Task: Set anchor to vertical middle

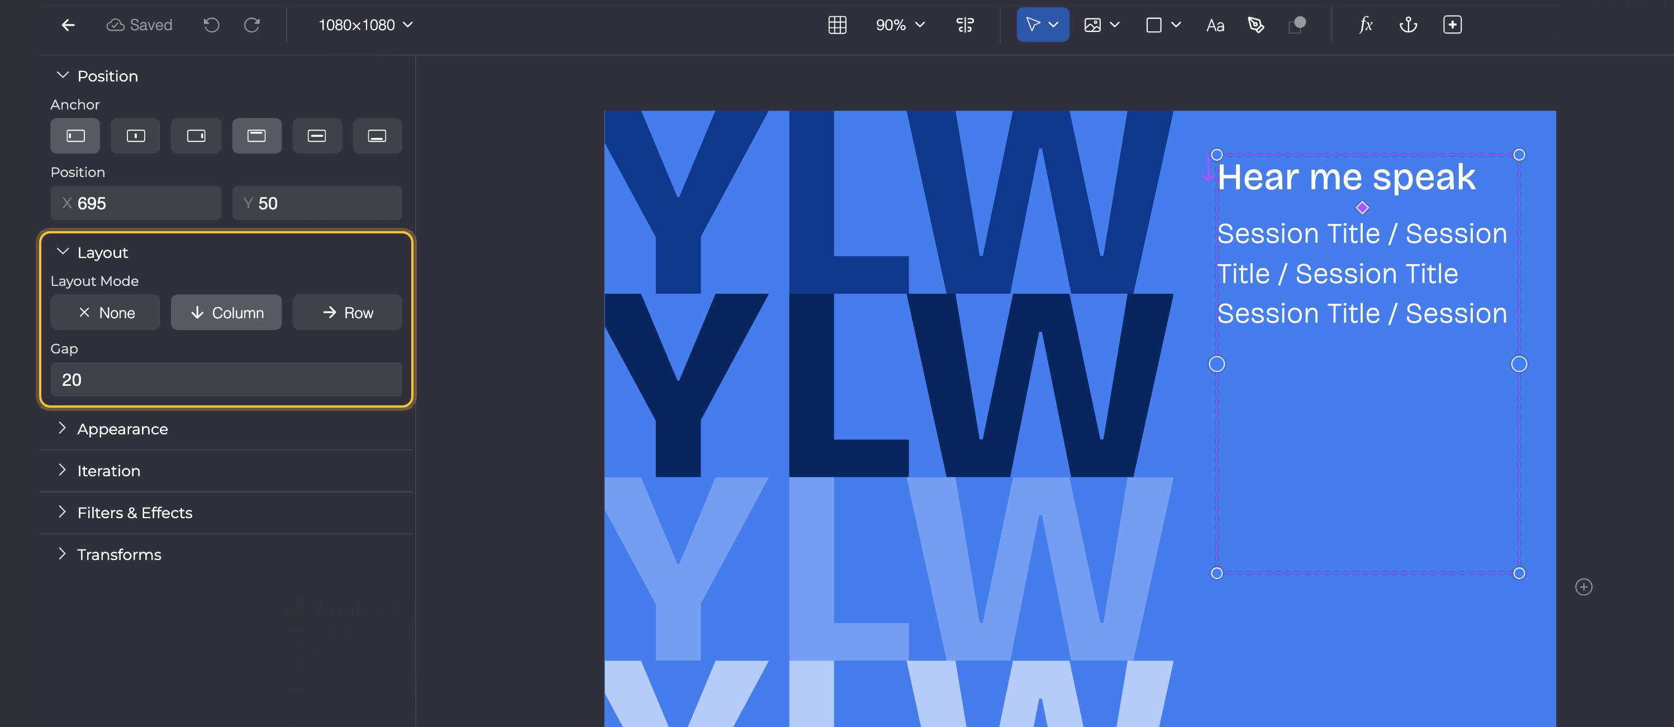Action: (x=317, y=136)
